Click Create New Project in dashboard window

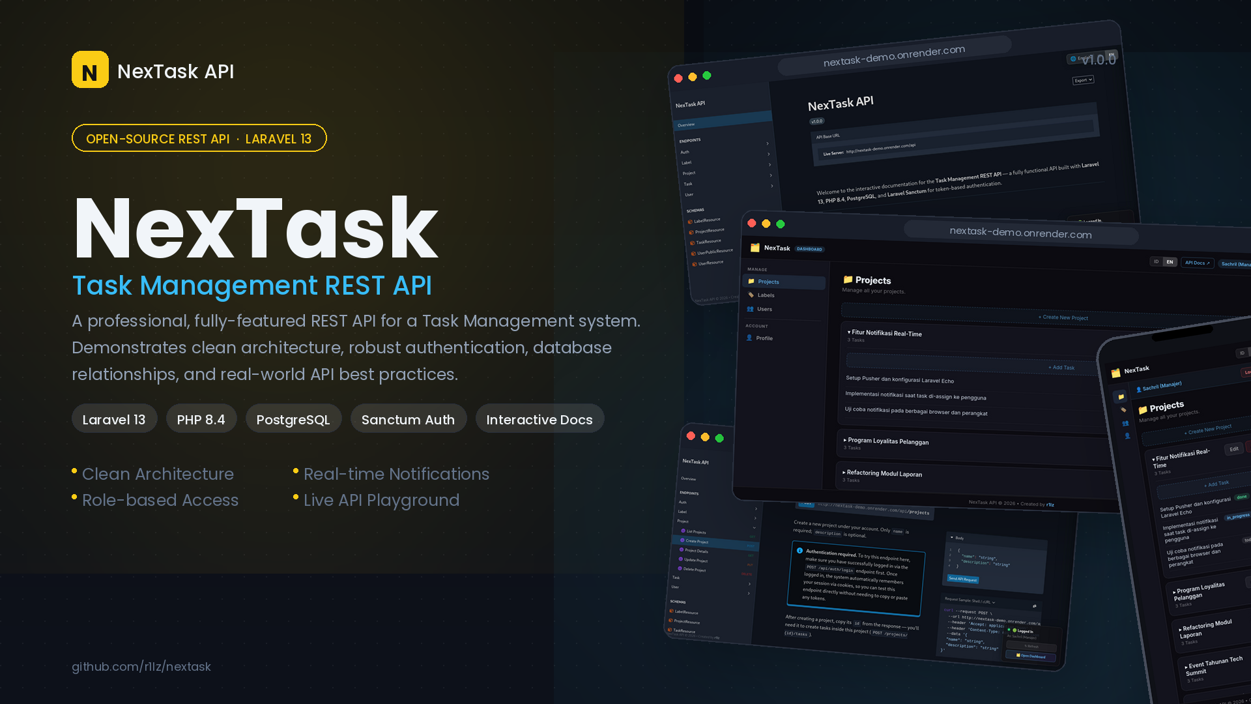click(1063, 317)
